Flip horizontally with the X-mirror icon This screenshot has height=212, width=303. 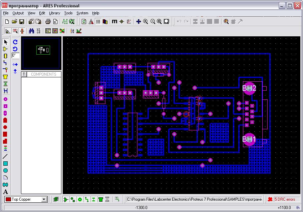pos(15,64)
